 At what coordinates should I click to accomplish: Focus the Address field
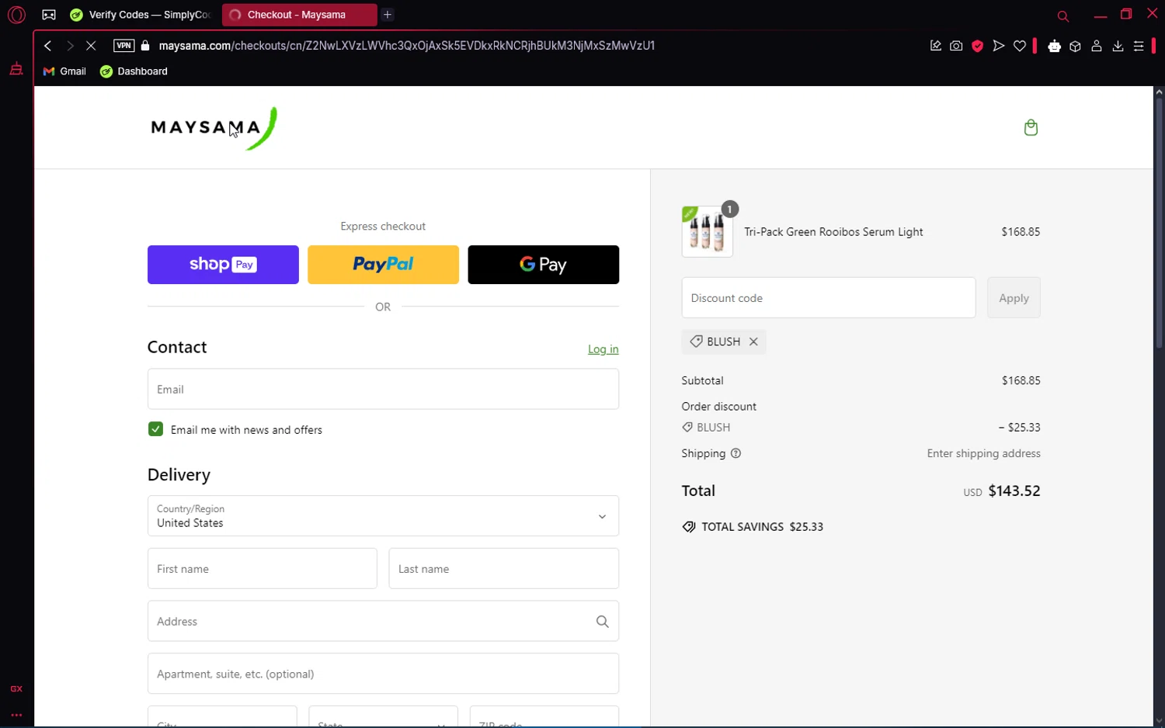pyautogui.click(x=383, y=621)
